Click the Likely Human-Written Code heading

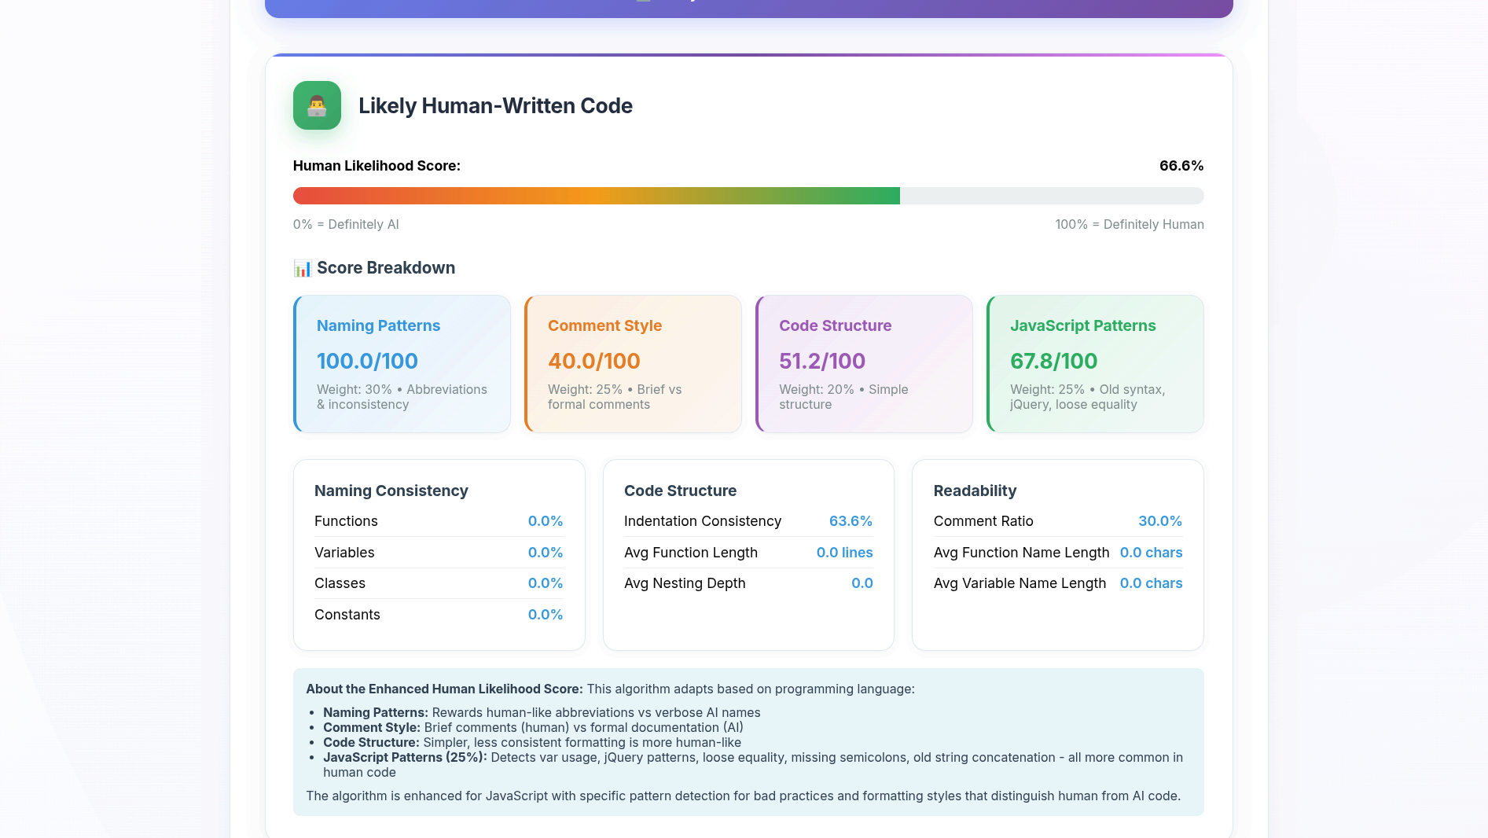click(x=495, y=106)
